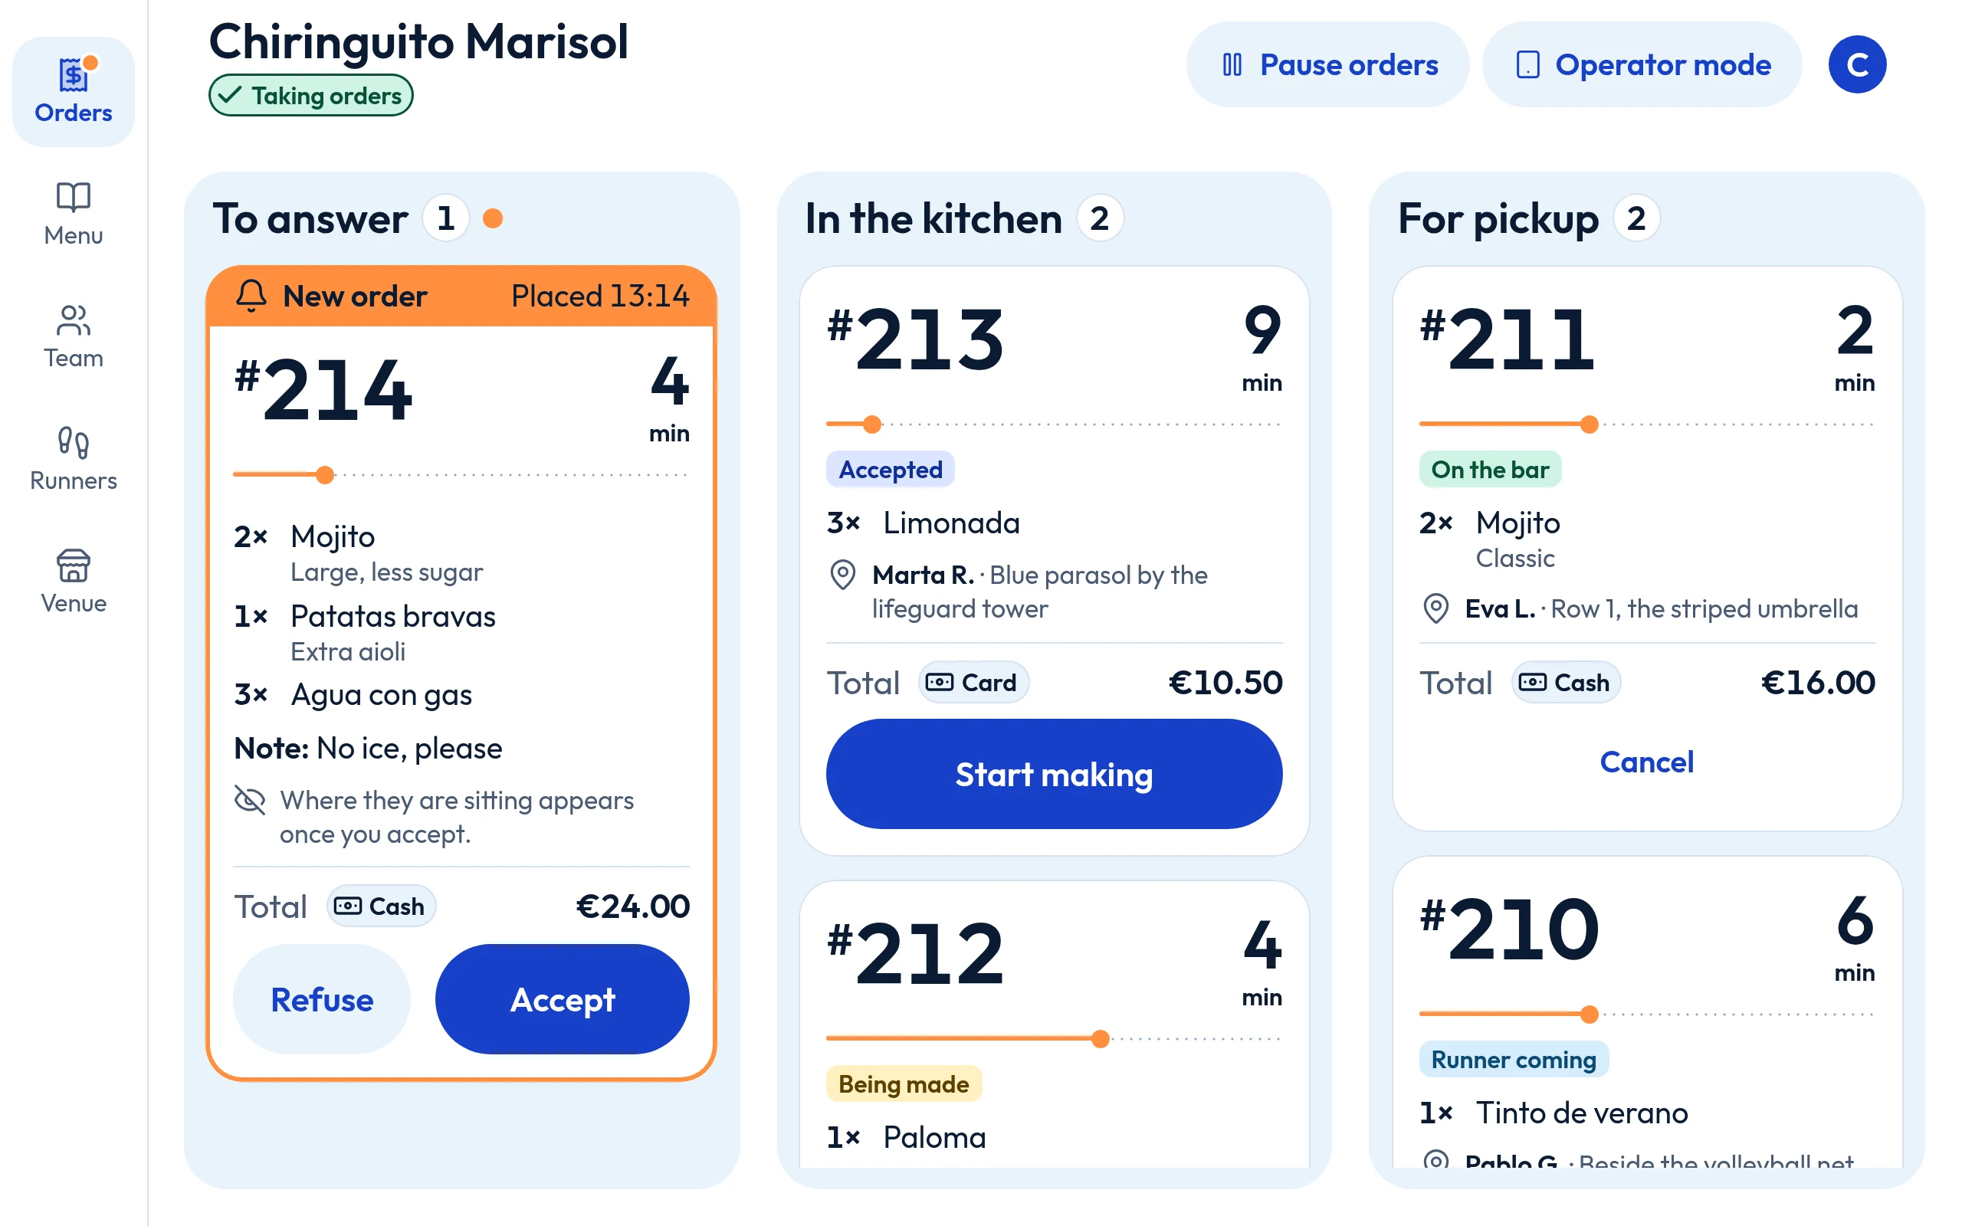Click the To answer count badge
Screen dimensions: 1962x1226
(x=446, y=218)
